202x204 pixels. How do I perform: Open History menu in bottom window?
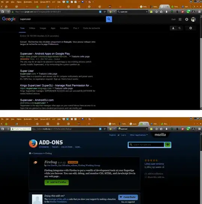pyautogui.click(x=19, y=119)
